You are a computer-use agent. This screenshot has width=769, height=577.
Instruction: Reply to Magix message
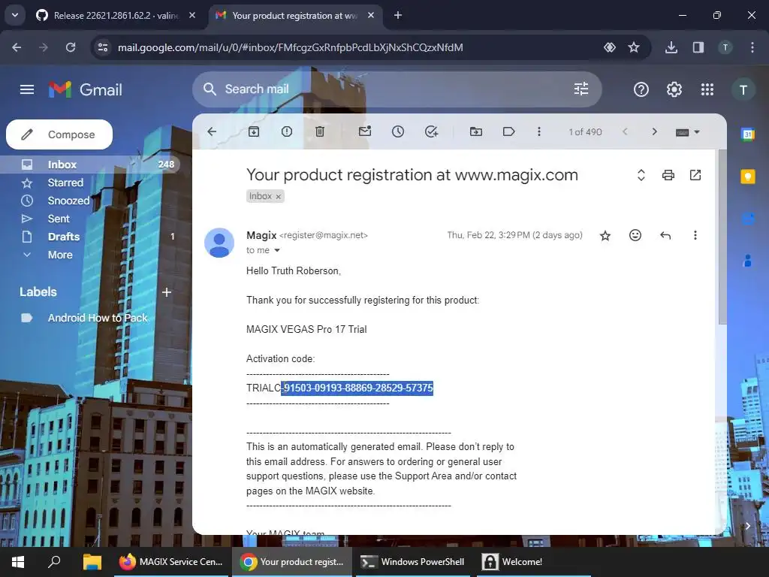click(x=665, y=235)
